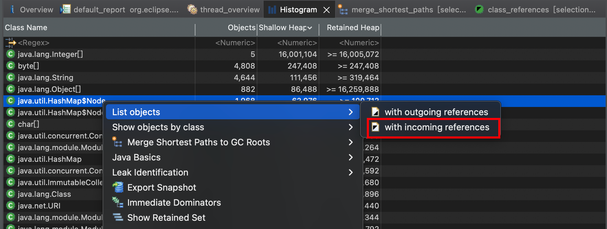607x229 pixels.
Task: Expand the Java Basics submenu arrow
Action: pyautogui.click(x=351, y=157)
